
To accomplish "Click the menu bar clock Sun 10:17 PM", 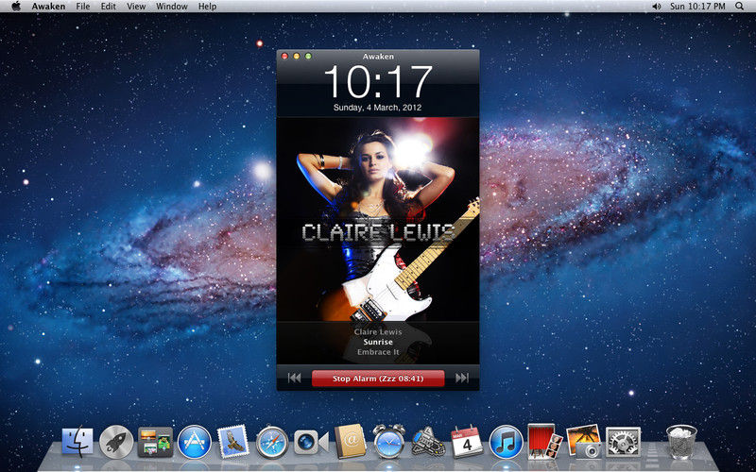I will (697, 7).
